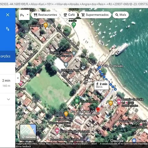Image resolution: width=148 pixels, height=148 pixels.
Task: Click the Rua Alice Kuri, 101 destination label
Action: 83,113
